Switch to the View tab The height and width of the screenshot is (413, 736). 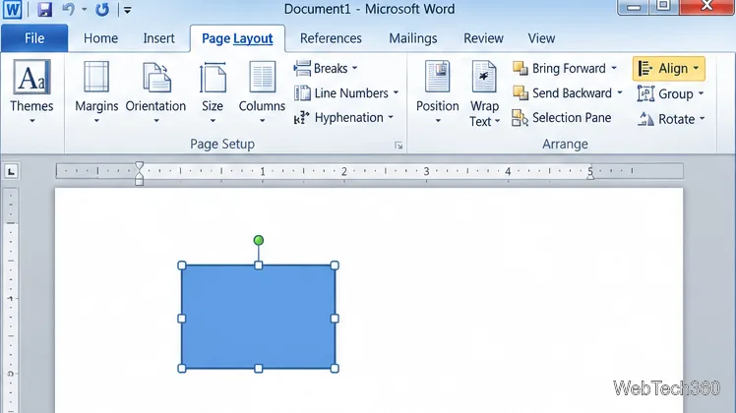(x=541, y=38)
